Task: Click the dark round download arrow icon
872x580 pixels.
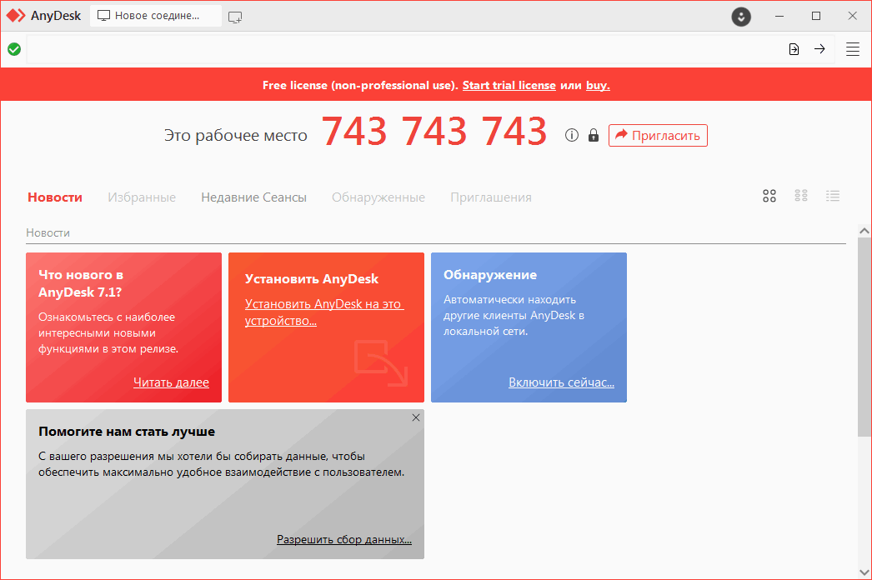Action: point(741,17)
